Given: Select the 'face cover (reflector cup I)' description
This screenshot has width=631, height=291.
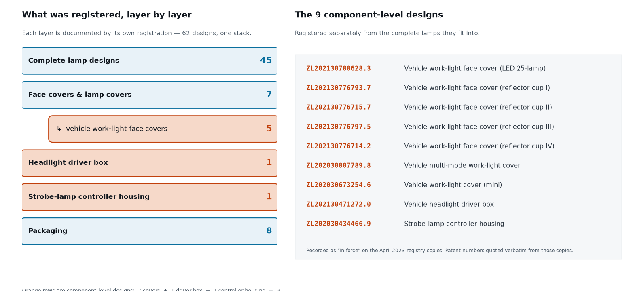Looking at the screenshot, I should coord(477,88).
